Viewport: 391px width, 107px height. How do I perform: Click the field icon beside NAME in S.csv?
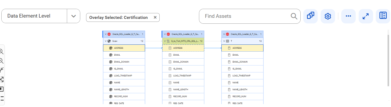111,83
